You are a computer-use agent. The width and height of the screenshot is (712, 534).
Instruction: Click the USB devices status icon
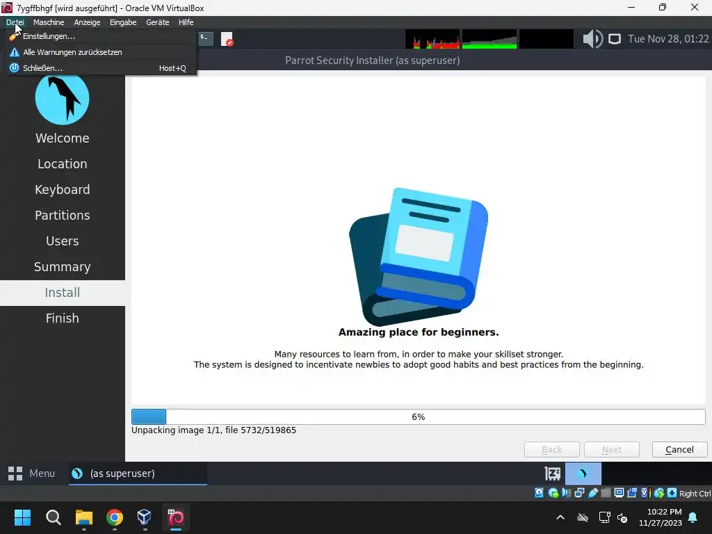click(x=592, y=493)
